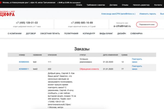Click the red location pin icon
The height and width of the screenshot is (109, 164).
click(x=1, y=2)
